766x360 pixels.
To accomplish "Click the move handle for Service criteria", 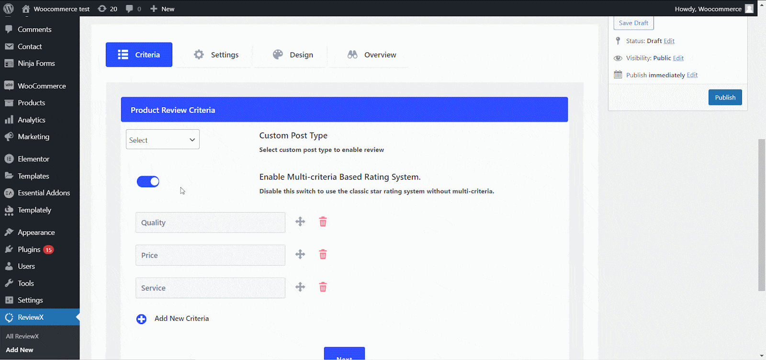I will tap(300, 287).
